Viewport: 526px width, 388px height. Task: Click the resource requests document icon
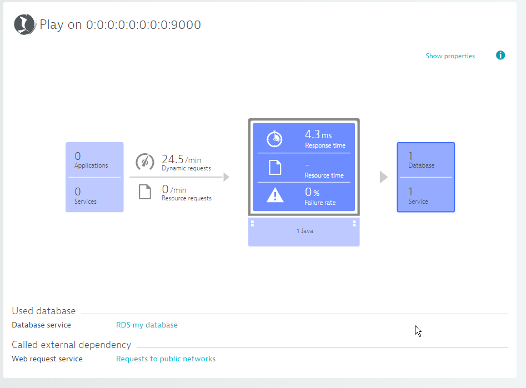pos(145,192)
